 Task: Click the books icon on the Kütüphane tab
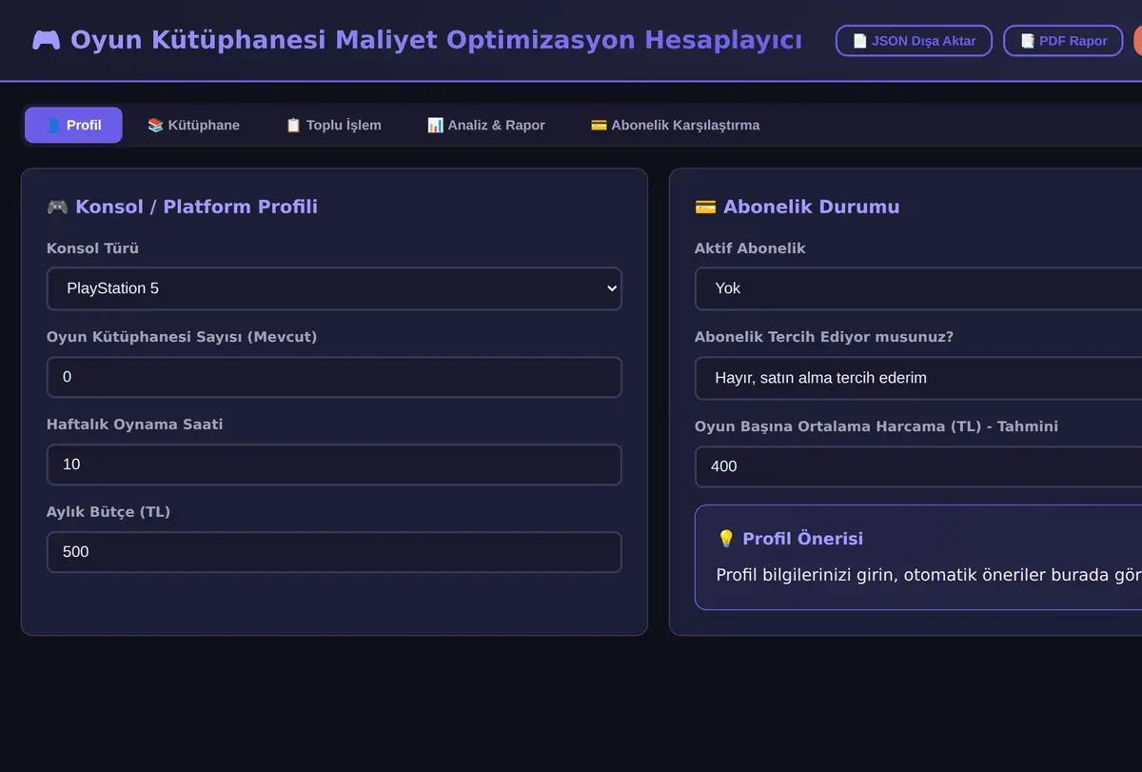pyautogui.click(x=155, y=125)
